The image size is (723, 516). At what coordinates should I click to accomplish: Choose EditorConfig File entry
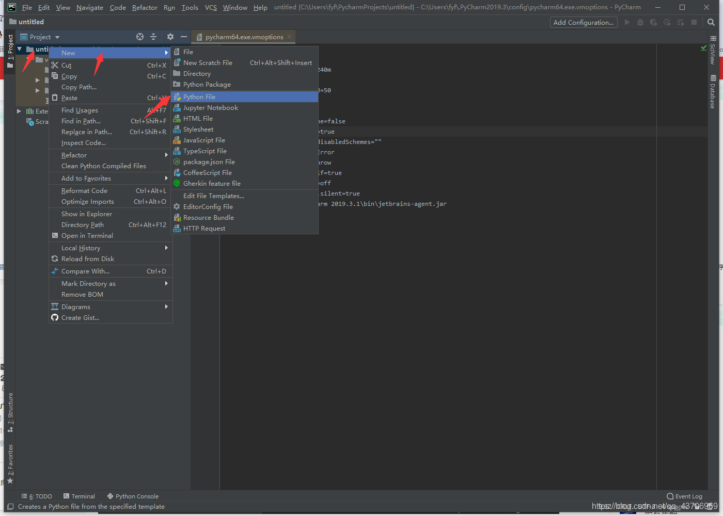[x=244, y=206]
